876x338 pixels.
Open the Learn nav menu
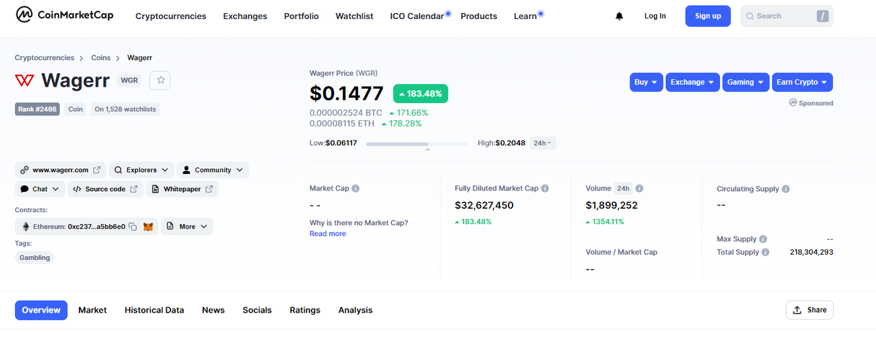525,16
